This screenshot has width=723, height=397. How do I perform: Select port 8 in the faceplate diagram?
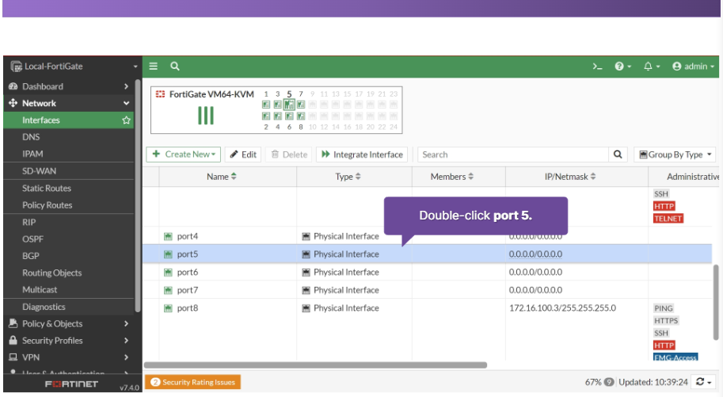coord(301,116)
